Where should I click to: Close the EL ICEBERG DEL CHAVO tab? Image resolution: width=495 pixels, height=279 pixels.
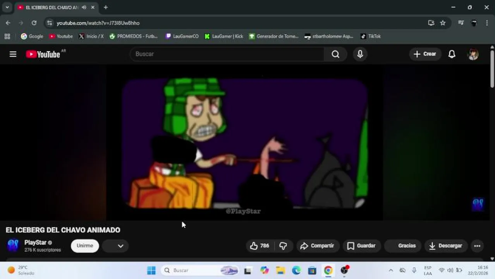[93, 7]
